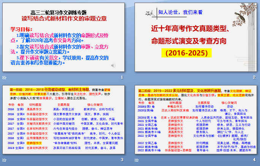Click slide number 2 label below second slide
The width and height of the screenshot is (260, 166).
(x=254, y=77)
